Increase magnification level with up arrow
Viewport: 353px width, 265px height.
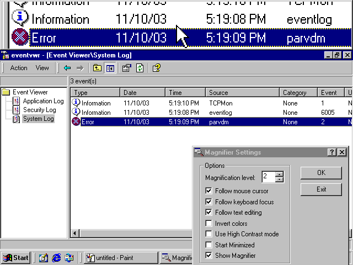point(279,174)
